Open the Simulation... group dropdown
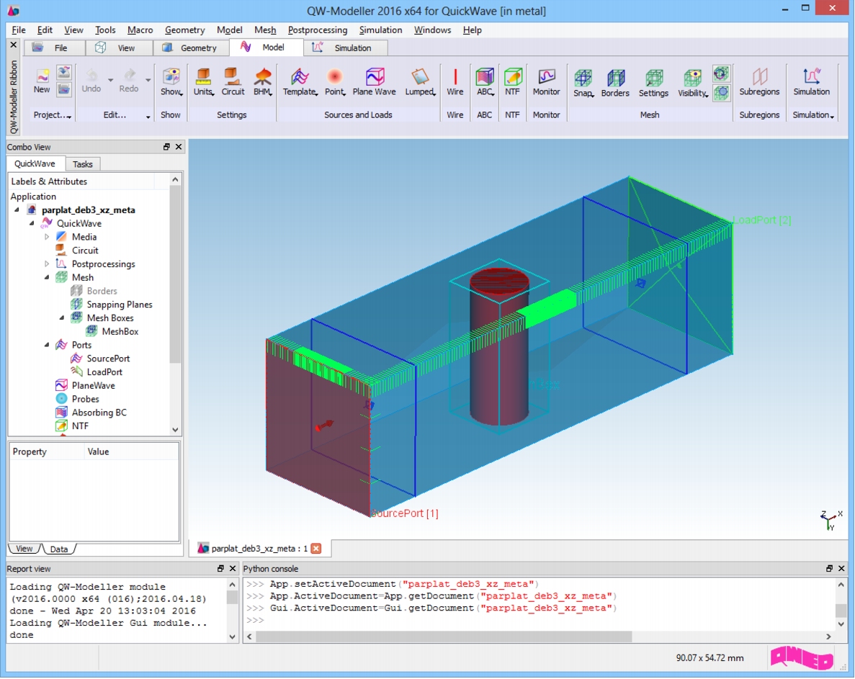 click(x=813, y=115)
